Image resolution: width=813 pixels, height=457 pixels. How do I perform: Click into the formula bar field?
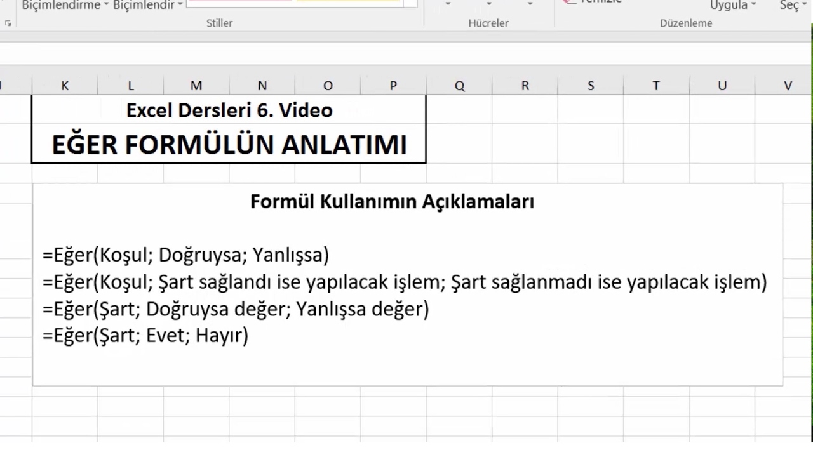pyautogui.click(x=406, y=53)
